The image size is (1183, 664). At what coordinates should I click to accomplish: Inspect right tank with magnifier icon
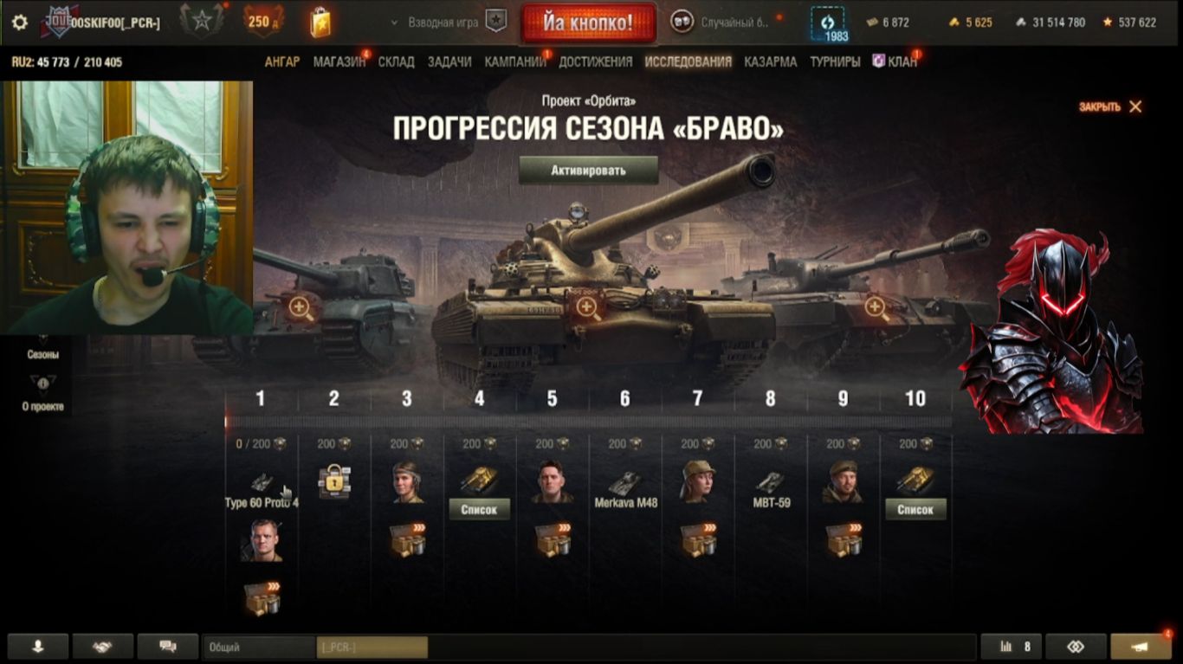876,306
